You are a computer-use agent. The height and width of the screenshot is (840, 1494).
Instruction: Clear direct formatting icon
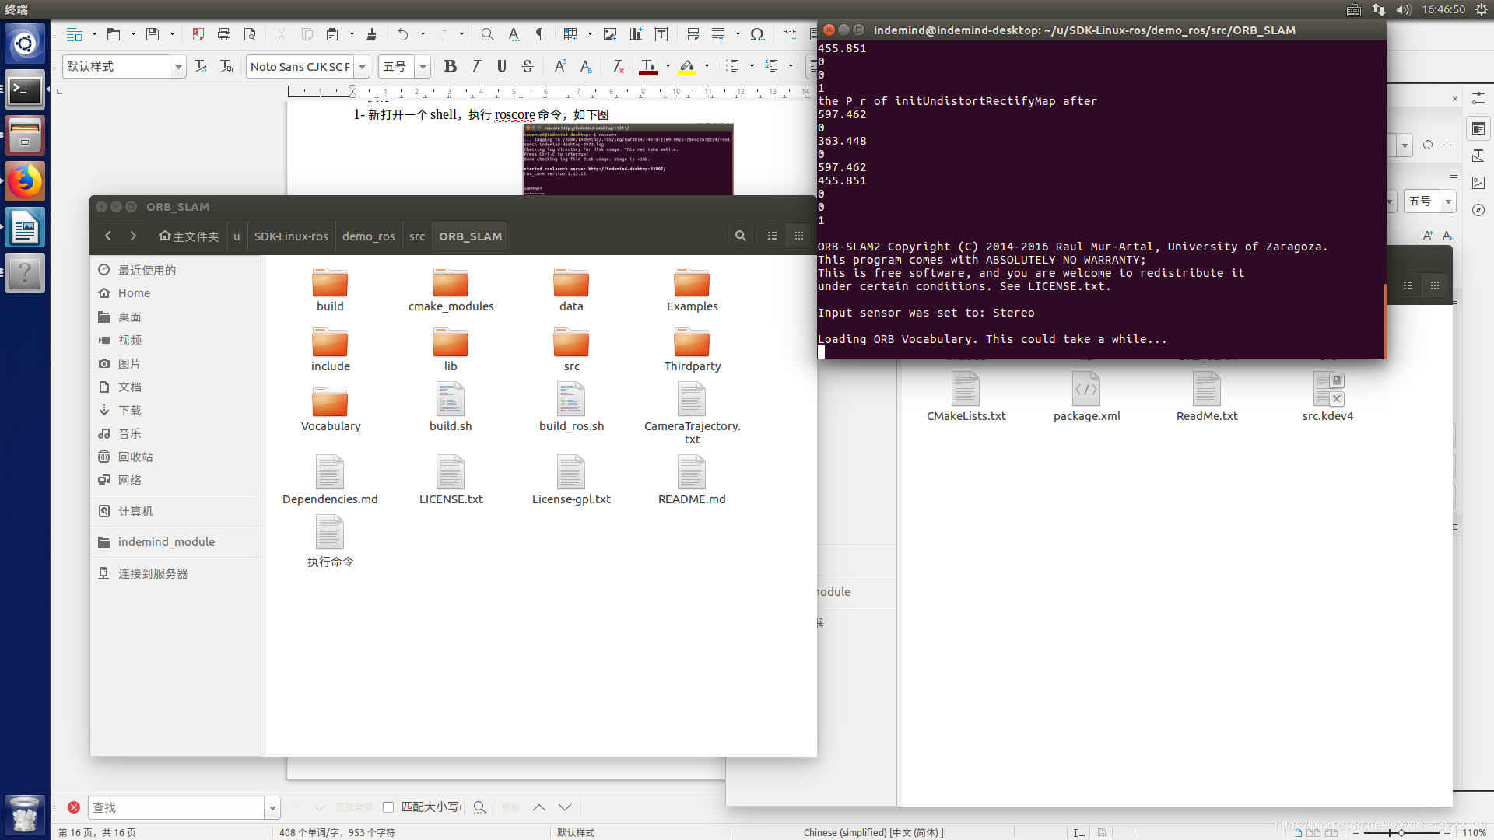tap(618, 67)
